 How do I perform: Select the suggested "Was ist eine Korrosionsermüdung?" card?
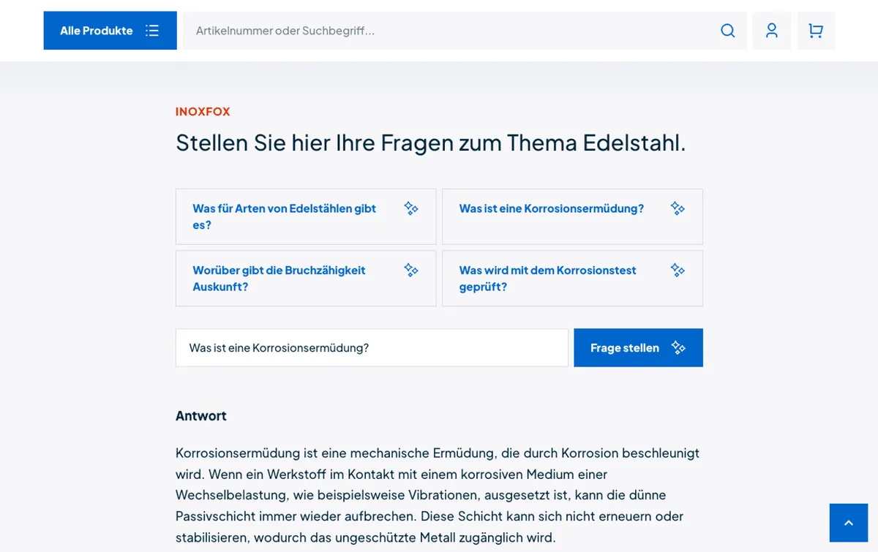[x=552, y=209]
